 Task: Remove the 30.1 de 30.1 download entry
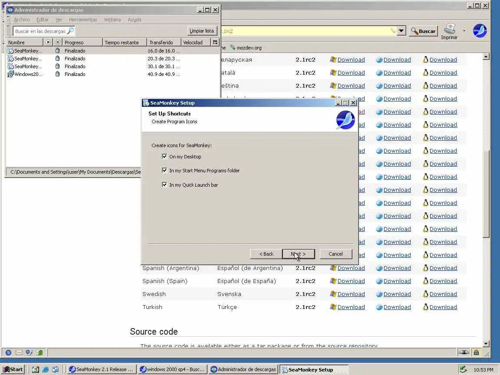click(57, 66)
